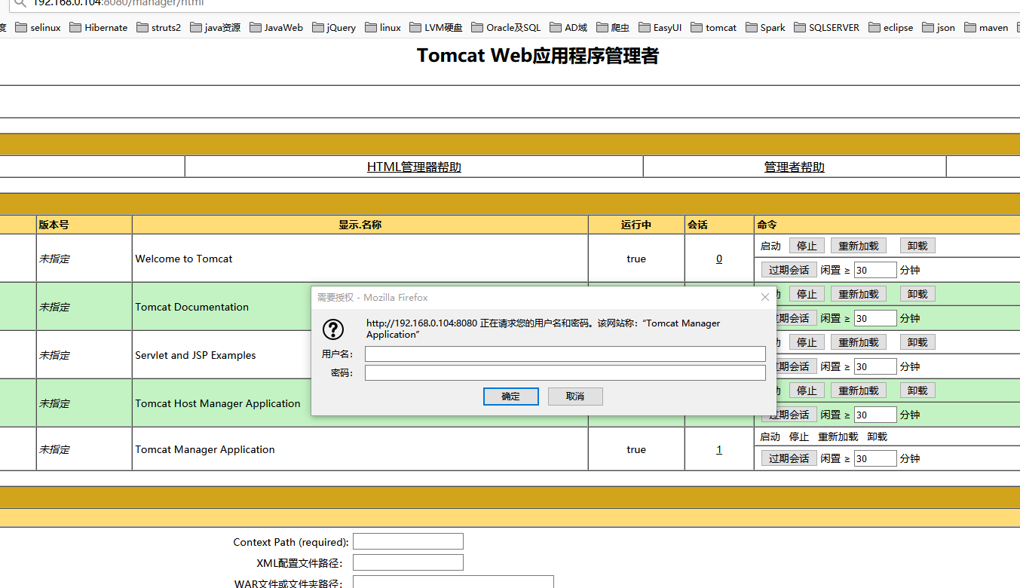Edit idle minutes for Tomcat Manager Application

(875, 458)
